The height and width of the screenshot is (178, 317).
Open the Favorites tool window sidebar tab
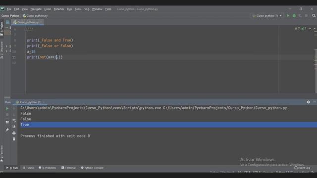pos(2,154)
